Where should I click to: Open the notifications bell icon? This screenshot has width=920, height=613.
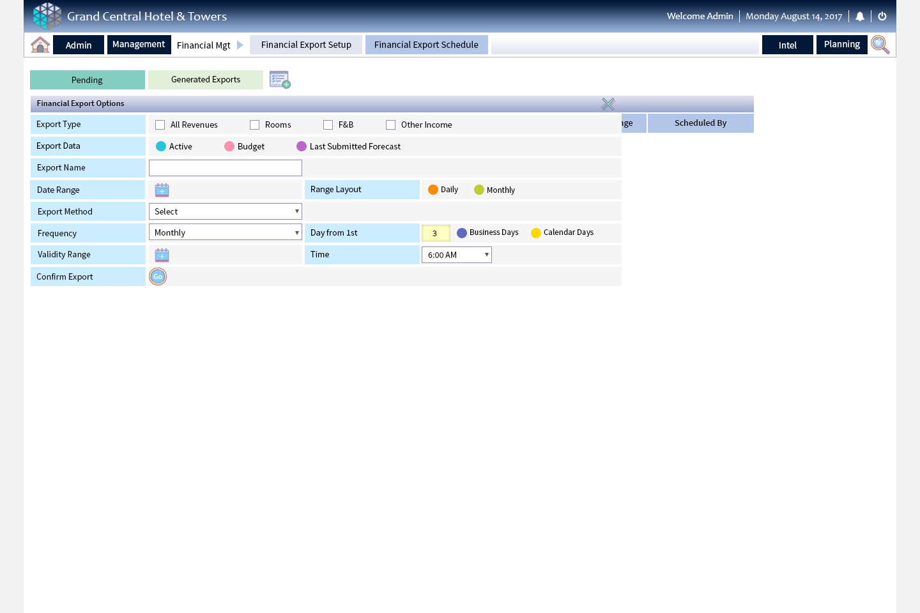click(x=860, y=17)
